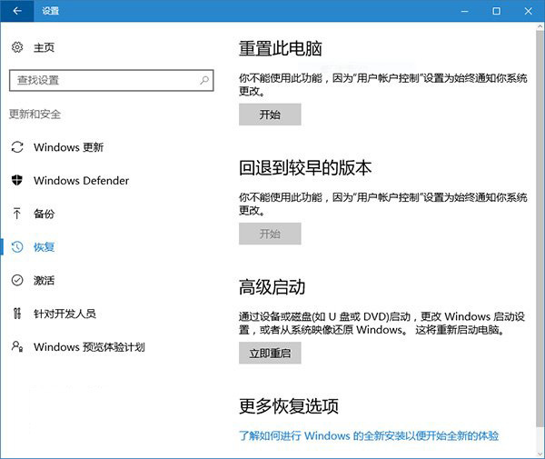This screenshot has width=545, height=459.
Task: Click the 恢复 history clock icon
Action: point(17,247)
